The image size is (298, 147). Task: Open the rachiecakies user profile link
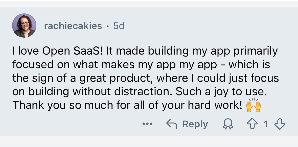pyautogui.click(x=73, y=26)
